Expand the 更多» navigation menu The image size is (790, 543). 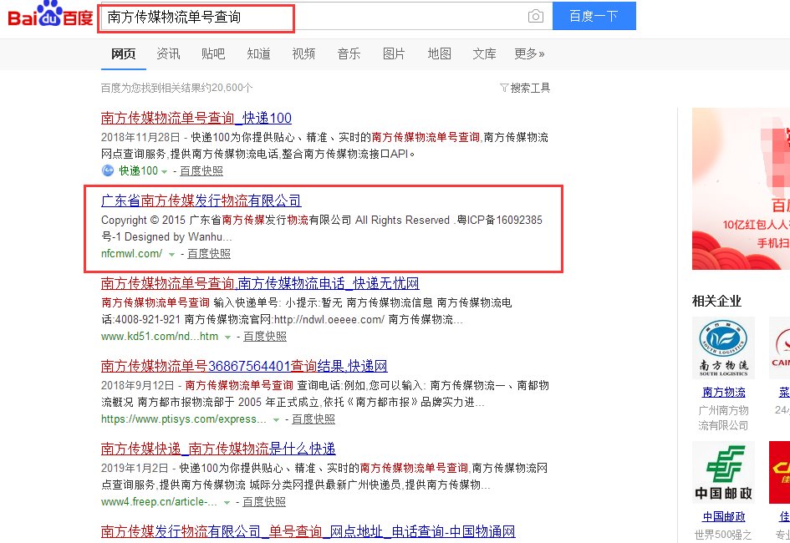(x=529, y=52)
